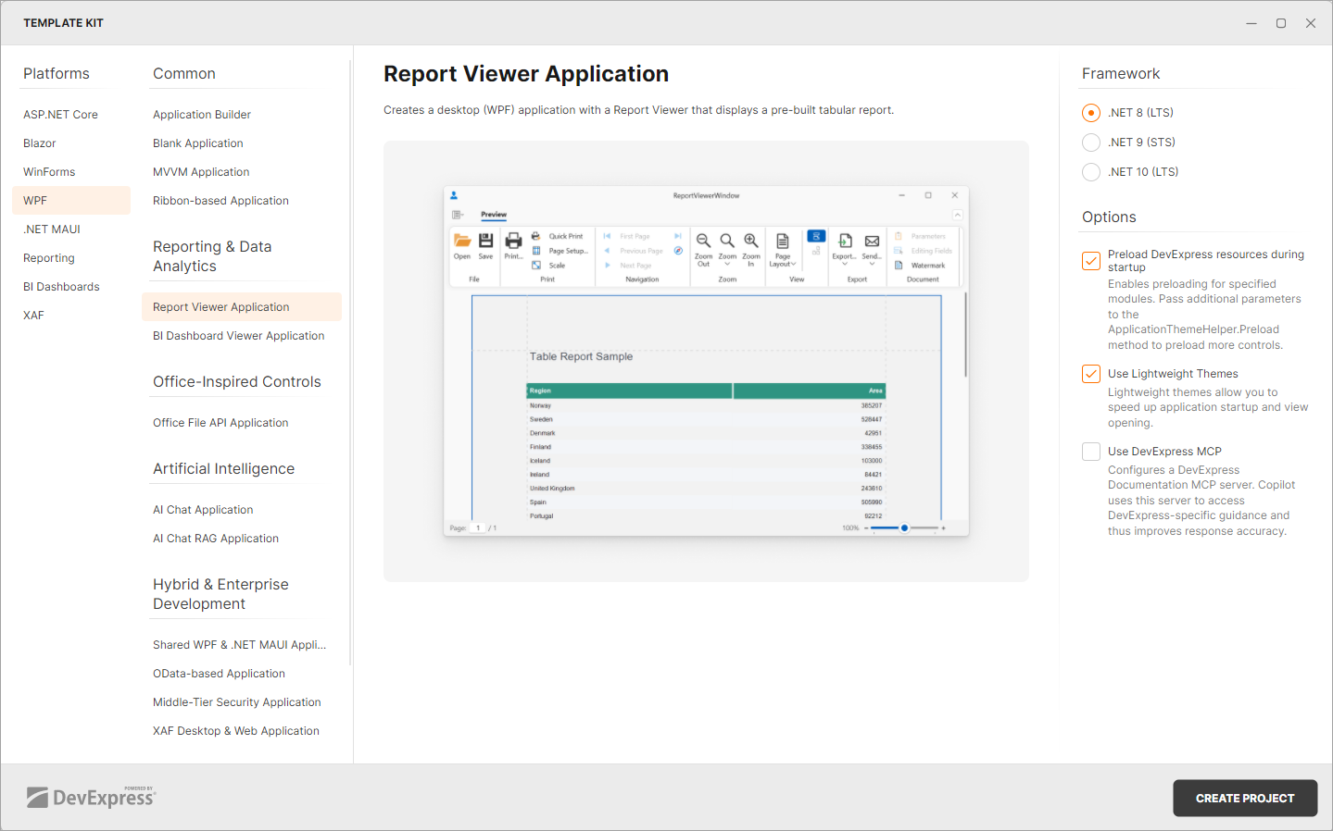
Task: Click the Quick Print icon in the preview toolbar
Action: click(x=534, y=235)
